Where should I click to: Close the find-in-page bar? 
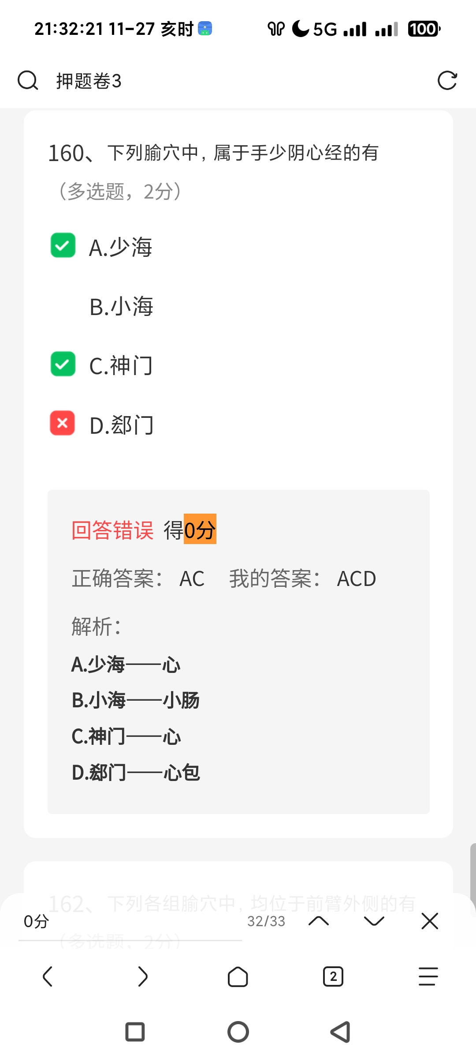[x=429, y=921]
